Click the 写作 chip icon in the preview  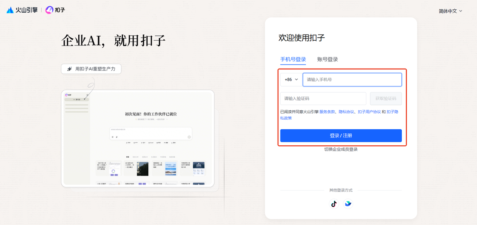coord(127,143)
